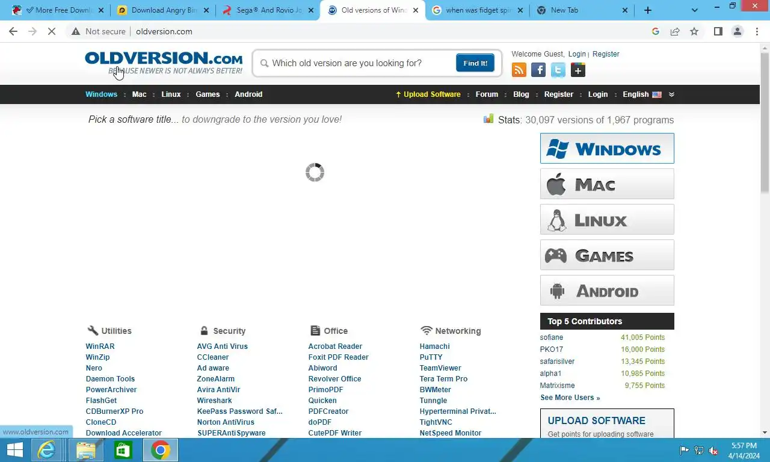This screenshot has width=770, height=462.
Task: Open the network tray icon
Action: [x=699, y=451]
